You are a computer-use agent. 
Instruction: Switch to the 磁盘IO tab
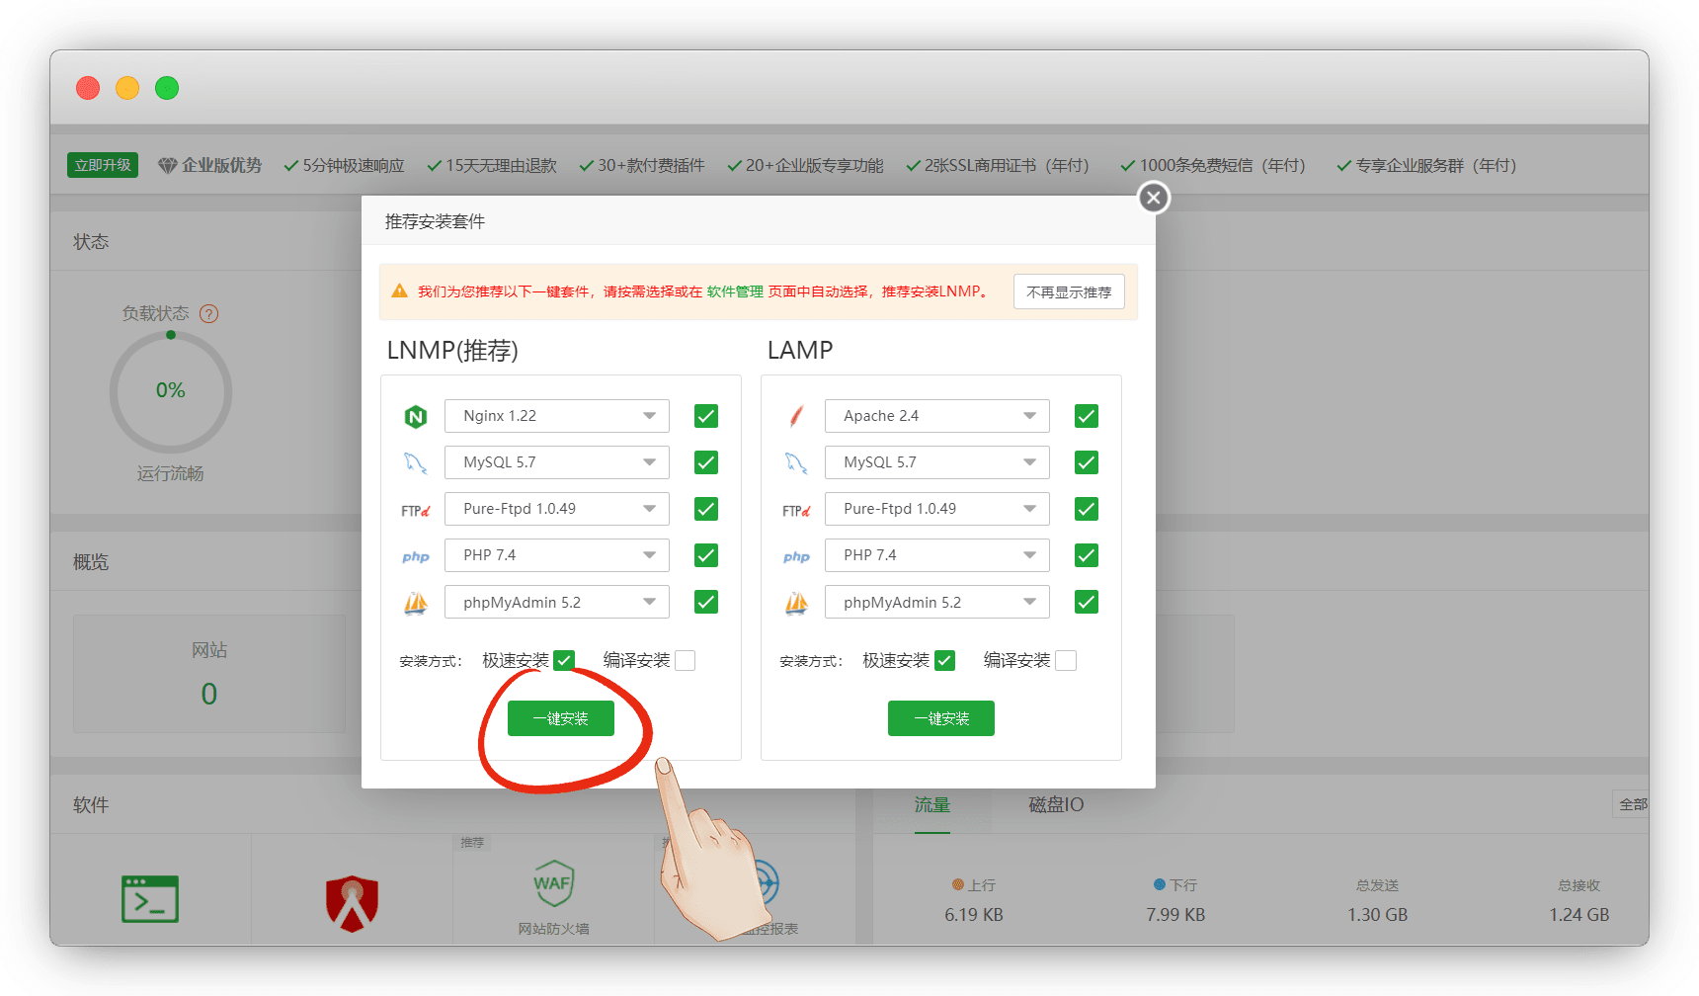1056,805
